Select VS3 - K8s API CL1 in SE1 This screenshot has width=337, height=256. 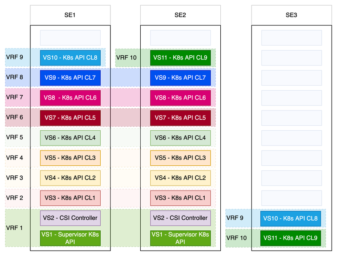coord(70,198)
